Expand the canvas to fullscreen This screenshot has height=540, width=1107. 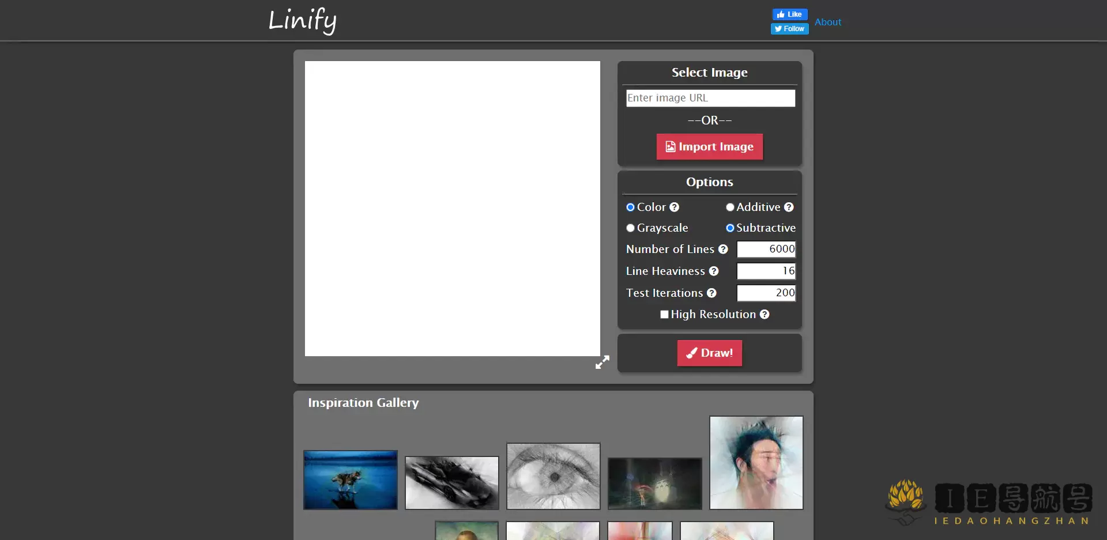(x=602, y=362)
